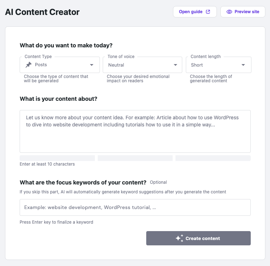Click the external link icon beside Open guide
270x266 pixels.
(x=208, y=12)
